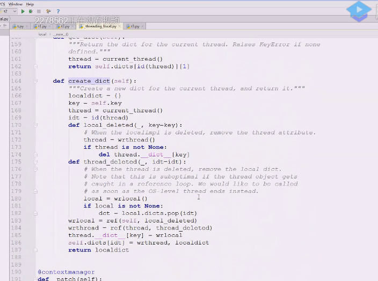This screenshot has width=378, height=281.
Task: Click the '@contextmanager' decorator on line 190
Action: [x=66, y=272]
